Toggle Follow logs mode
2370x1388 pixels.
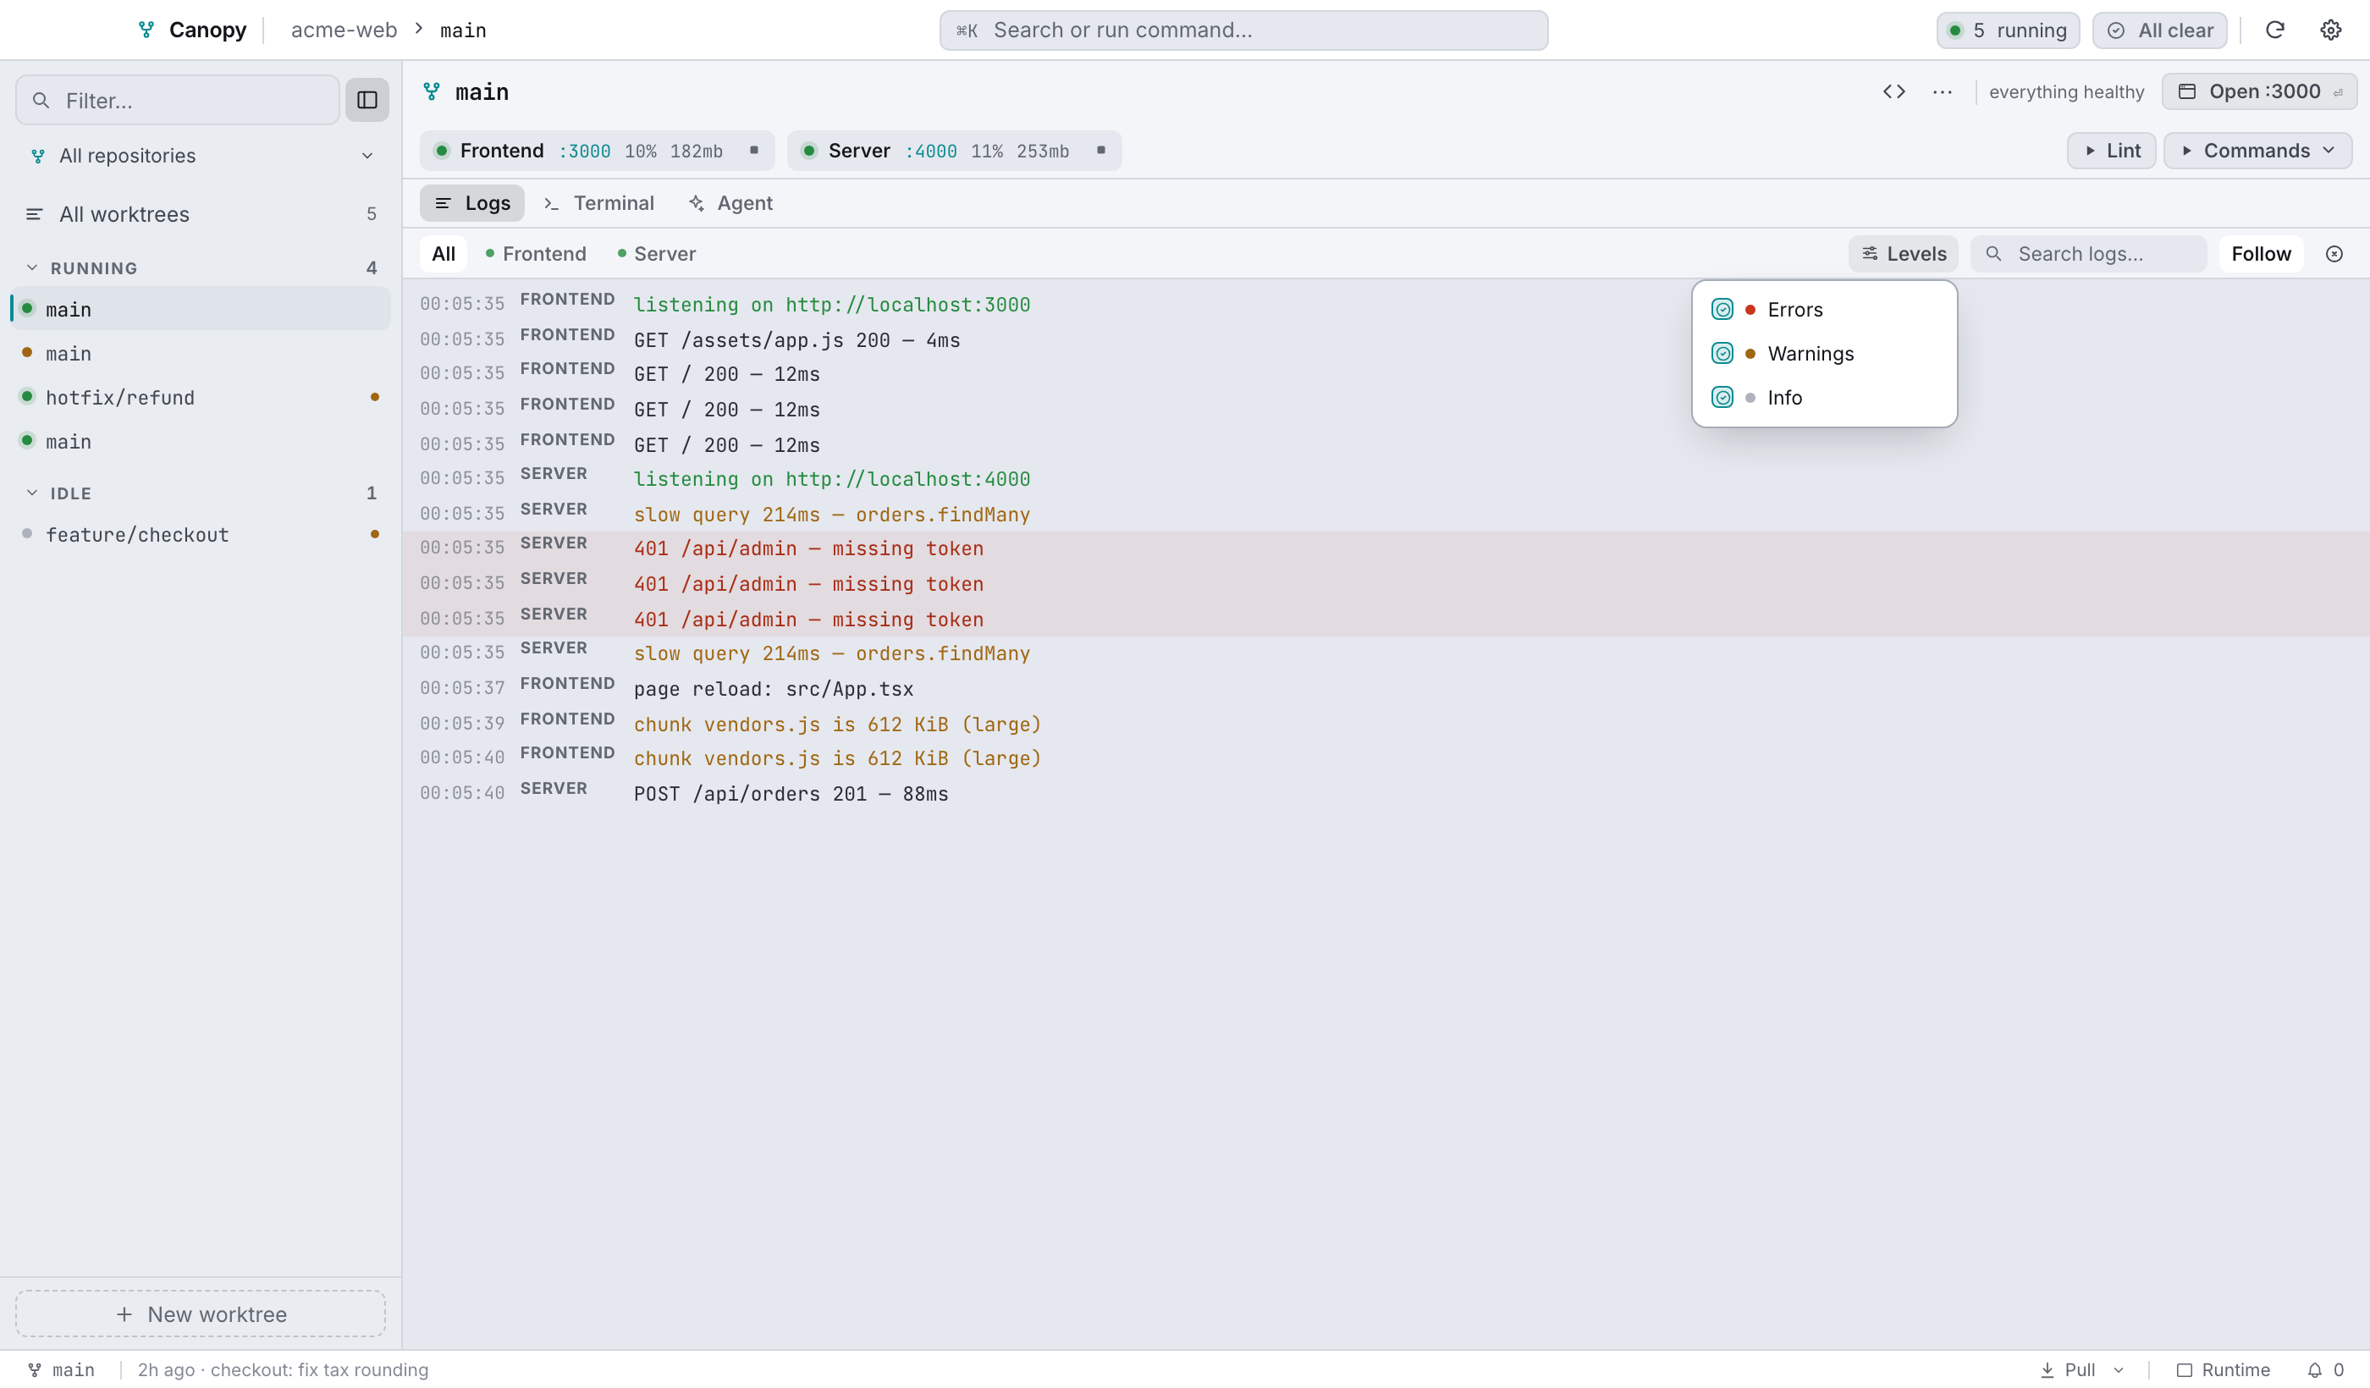point(2261,254)
